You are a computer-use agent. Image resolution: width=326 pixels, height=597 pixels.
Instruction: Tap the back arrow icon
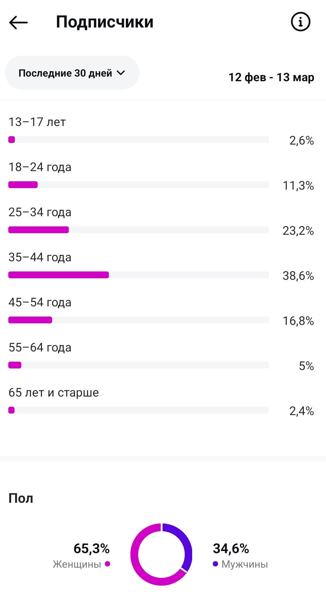(x=19, y=22)
